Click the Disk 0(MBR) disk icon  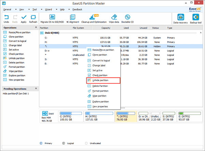point(42,33)
